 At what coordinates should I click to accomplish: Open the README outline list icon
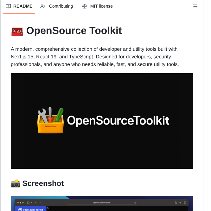(195, 6)
